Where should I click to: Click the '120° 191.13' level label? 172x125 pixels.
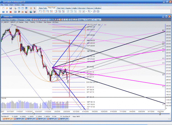(91, 102)
